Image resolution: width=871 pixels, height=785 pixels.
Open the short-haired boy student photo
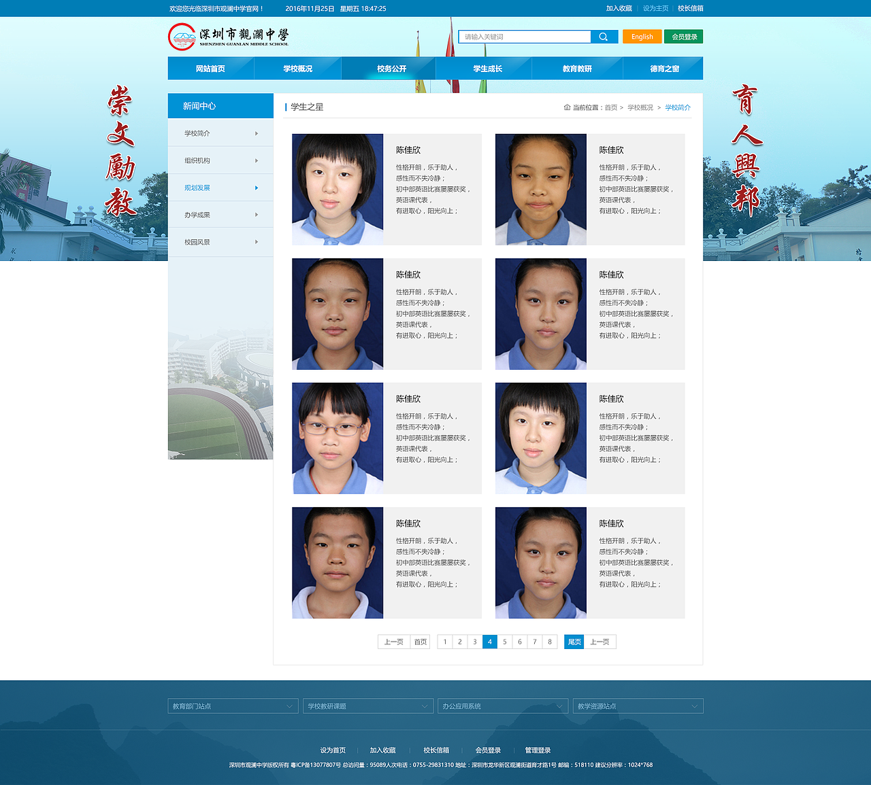click(338, 563)
